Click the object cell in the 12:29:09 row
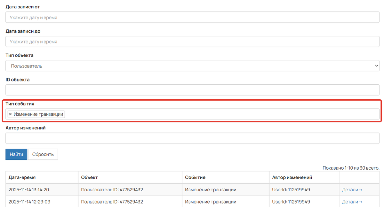Image resolution: width=384 pixels, height=207 pixels. 112,202
